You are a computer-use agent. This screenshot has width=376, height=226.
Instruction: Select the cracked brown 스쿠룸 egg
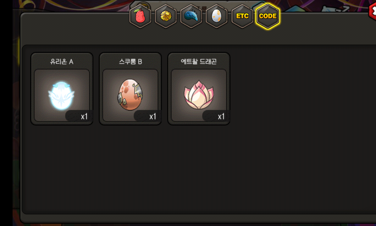click(x=130, y=95)
